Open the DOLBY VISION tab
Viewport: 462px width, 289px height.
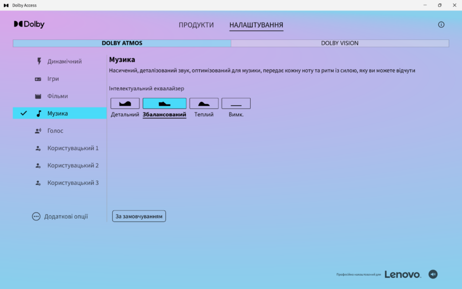pyautogui.click(x=340, y=43)
